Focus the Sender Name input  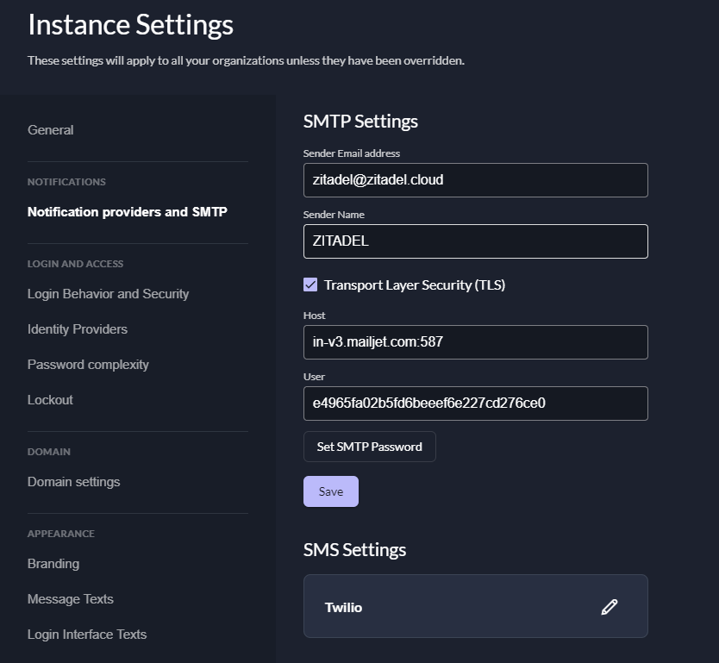point(475,241)
